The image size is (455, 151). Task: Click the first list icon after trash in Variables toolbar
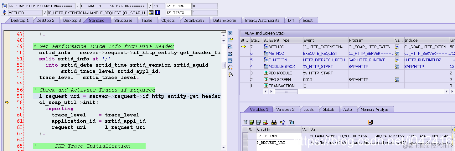(x=252, y=122)
